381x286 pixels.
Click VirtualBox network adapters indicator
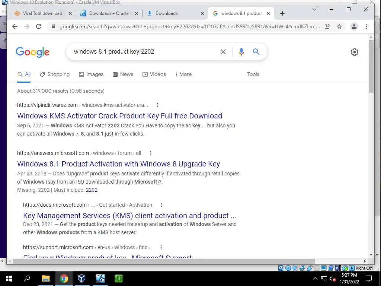click(x=302, y=268)
